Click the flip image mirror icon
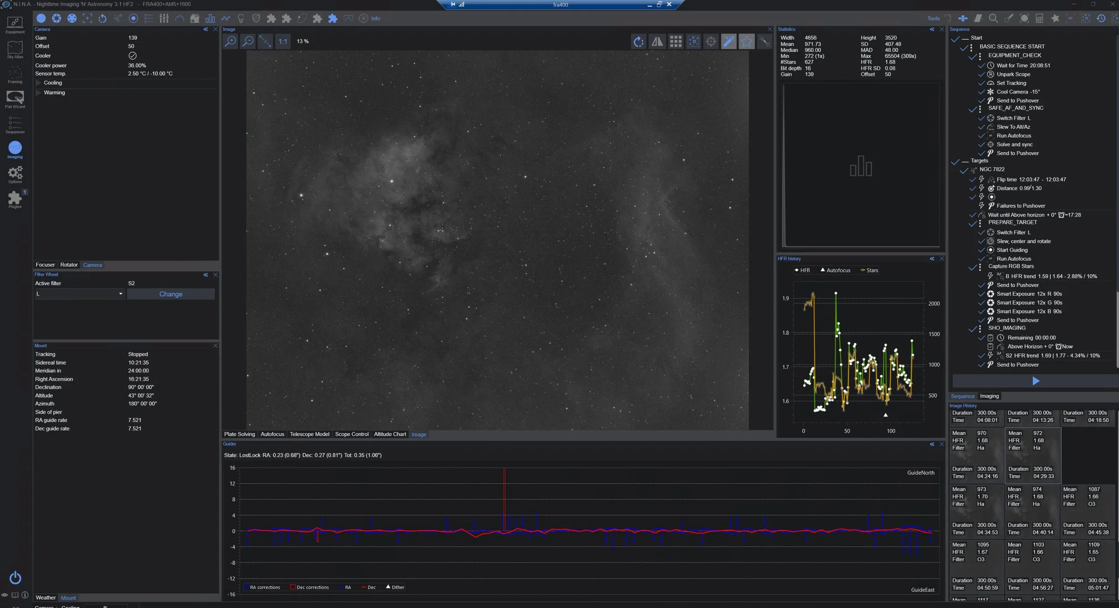The height and width of the screenshot is (608, 1119). coord(657,42)
